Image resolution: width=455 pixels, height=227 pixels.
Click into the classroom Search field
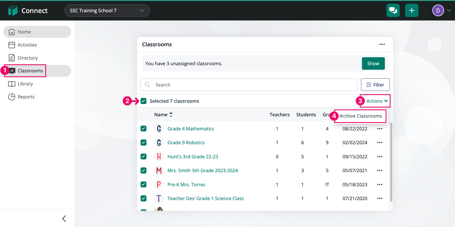point(249,85)
